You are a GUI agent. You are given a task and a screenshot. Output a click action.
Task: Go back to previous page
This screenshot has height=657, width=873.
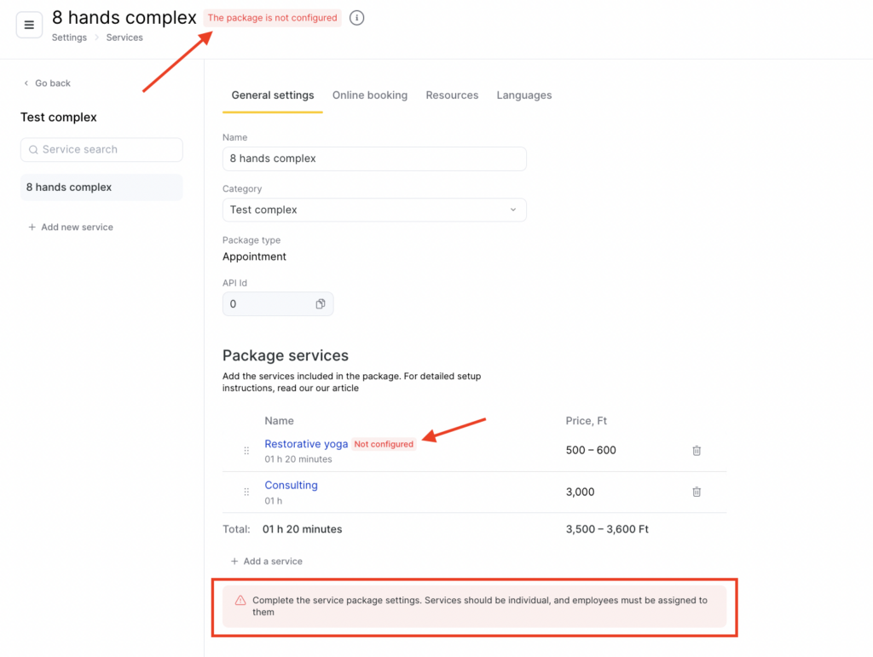click(x=47, y=83)
